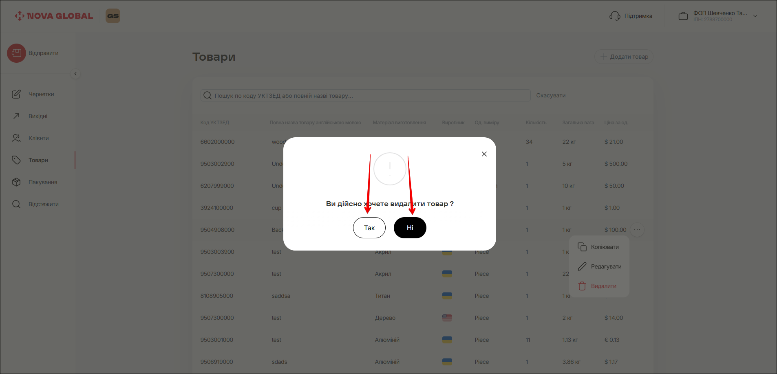Close the delete confirmation dialog

point(484,154)
